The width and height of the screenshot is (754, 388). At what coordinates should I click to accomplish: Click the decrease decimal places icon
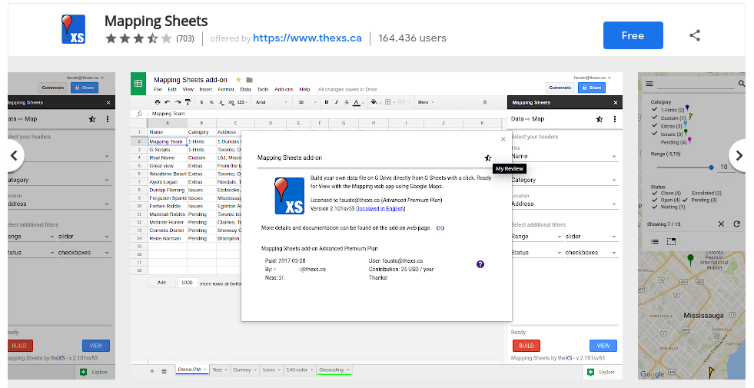(221, 102)
